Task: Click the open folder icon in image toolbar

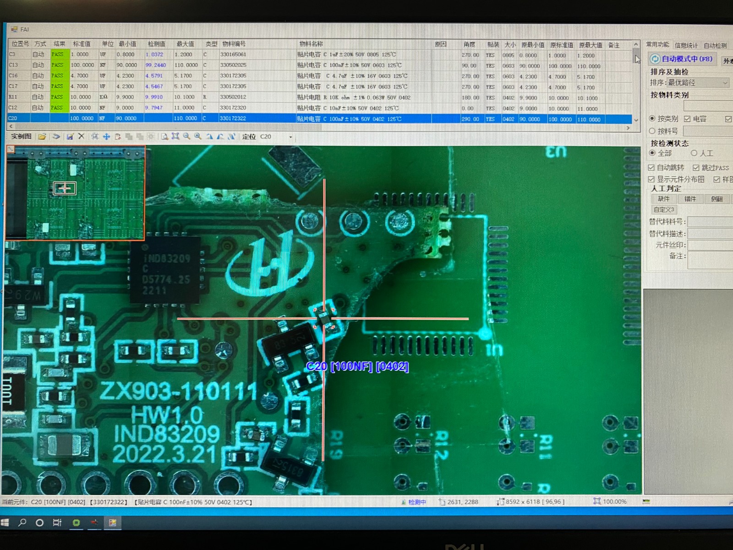Action: (42, 137)
